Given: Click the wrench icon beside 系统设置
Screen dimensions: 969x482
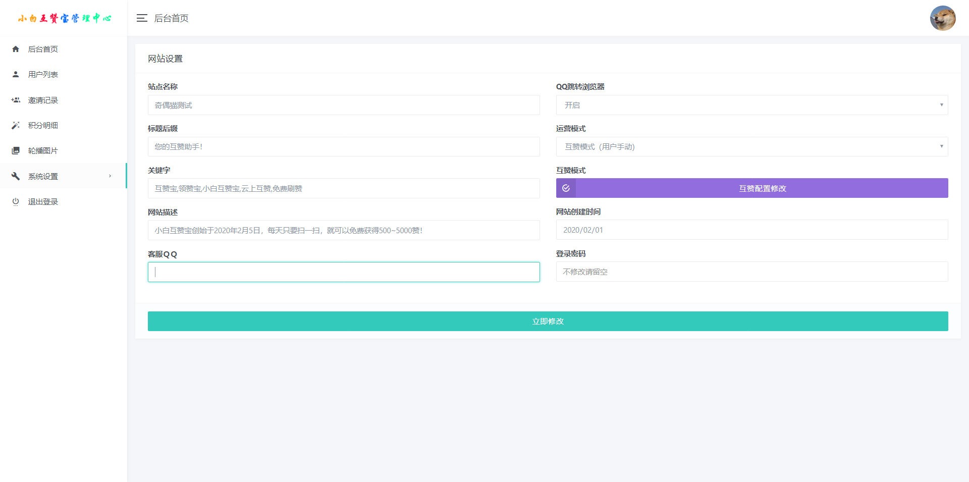Looking at the screenshot, I should 16,176.
